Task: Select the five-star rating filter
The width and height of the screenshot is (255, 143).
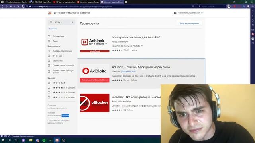Action: click(x=49, y=83)
